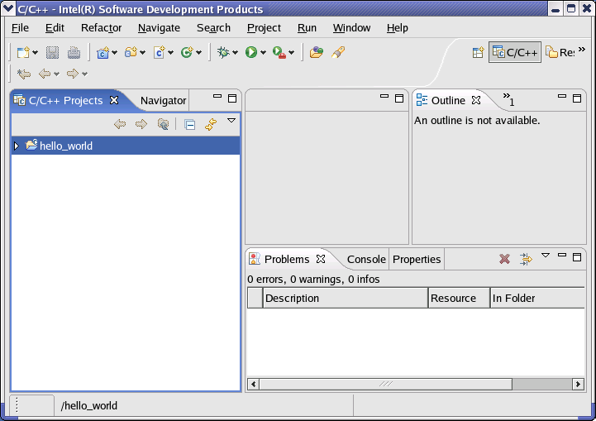Select the hello_world project

pos(126,146)
